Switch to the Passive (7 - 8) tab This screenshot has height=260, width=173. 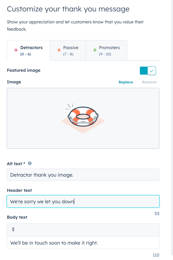[68, 50]
